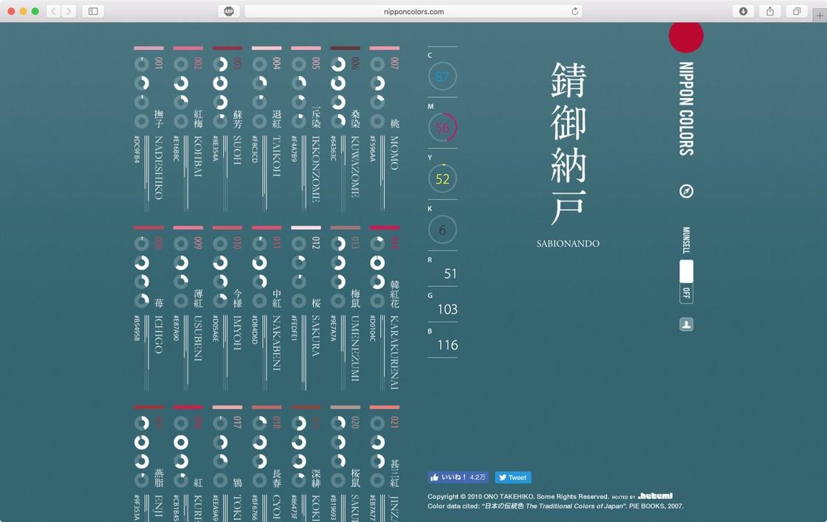This screenshot has width=827, height=522.
Task: Show the KARAKURENAI color
Action: (x=385, y=308)
